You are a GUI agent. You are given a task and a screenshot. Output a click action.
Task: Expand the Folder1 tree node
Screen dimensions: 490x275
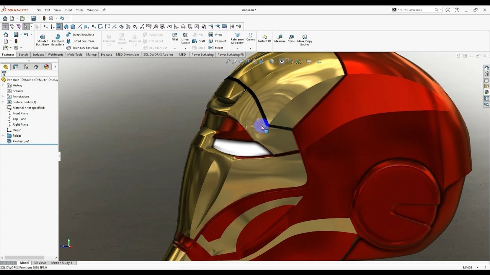3,136
